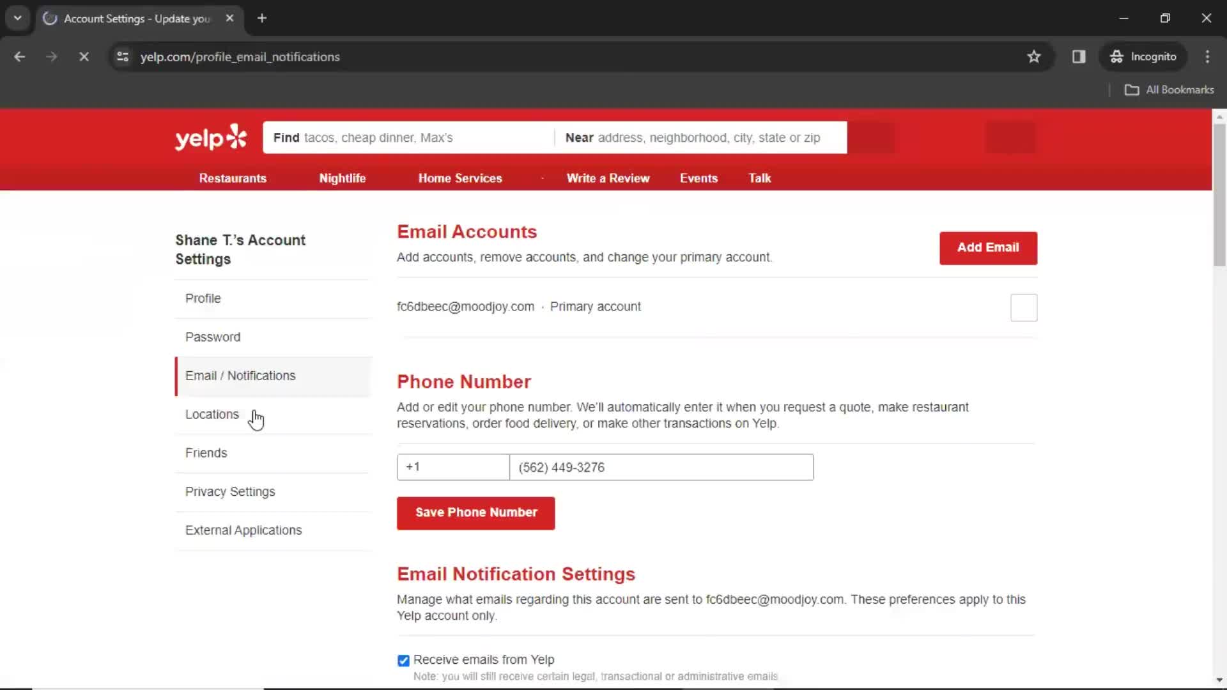The image size is (1227, 690).
Task: Open the Chrome three-dot menu
Action: [1207, 57]
